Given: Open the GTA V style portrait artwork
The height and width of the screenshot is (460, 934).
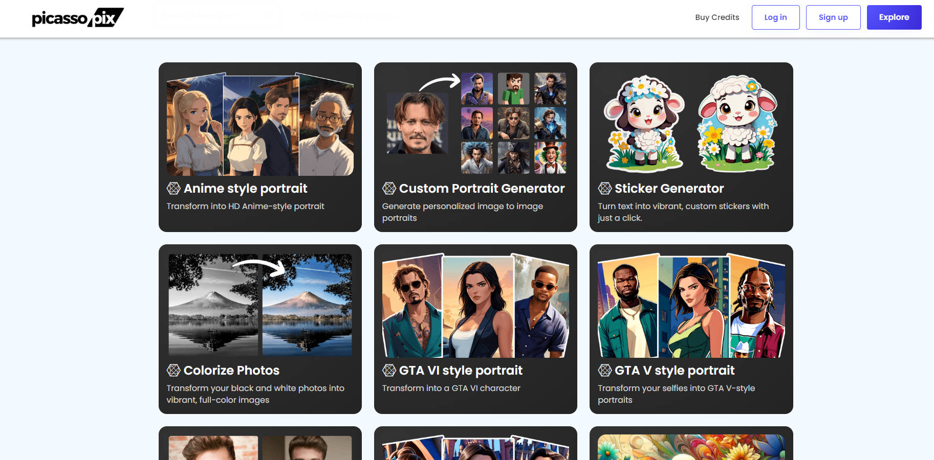Looking at the screenshot, I should point(691,305).
